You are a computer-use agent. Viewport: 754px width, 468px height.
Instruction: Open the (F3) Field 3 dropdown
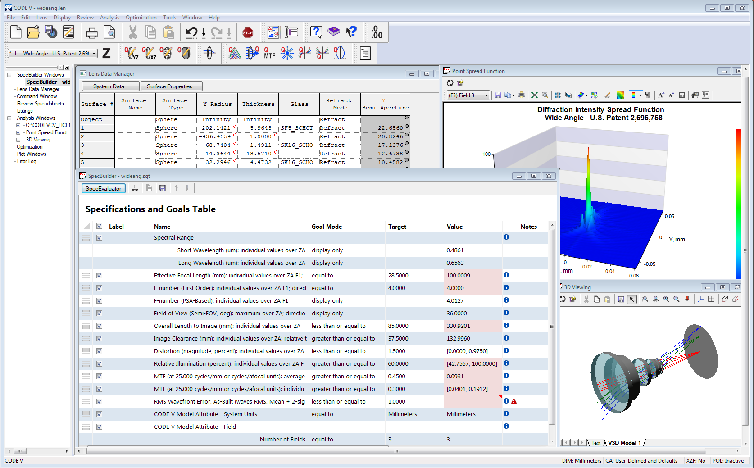[486, 95]
